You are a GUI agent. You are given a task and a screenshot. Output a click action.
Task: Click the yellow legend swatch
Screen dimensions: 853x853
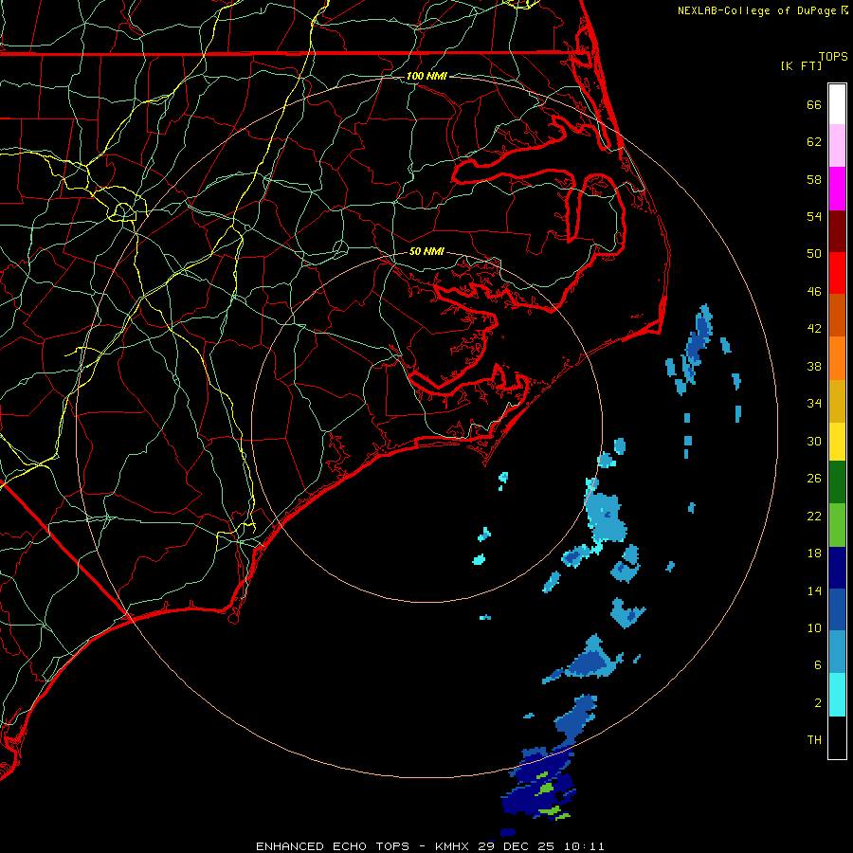tap(837, 442)
